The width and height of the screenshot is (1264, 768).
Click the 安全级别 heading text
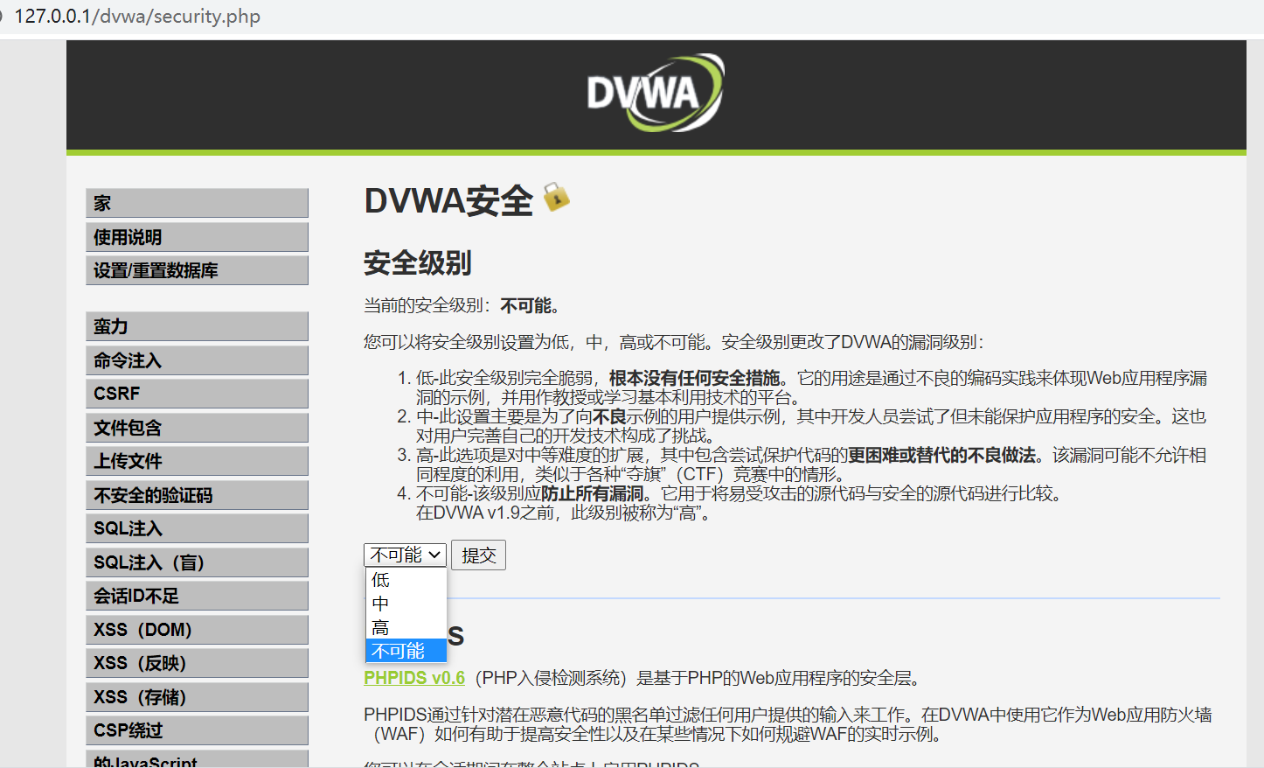click(x=418, y=262)
